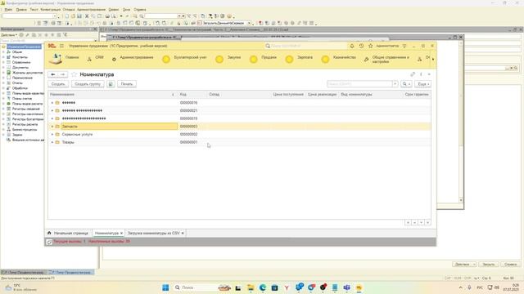
Task: Go back with the left arrow button
Action: click(x=53, y=74)
